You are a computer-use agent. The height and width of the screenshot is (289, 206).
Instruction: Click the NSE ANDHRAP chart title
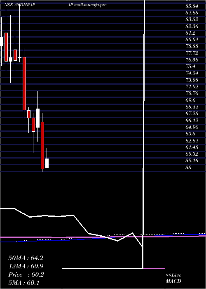(x=20, y=5)
